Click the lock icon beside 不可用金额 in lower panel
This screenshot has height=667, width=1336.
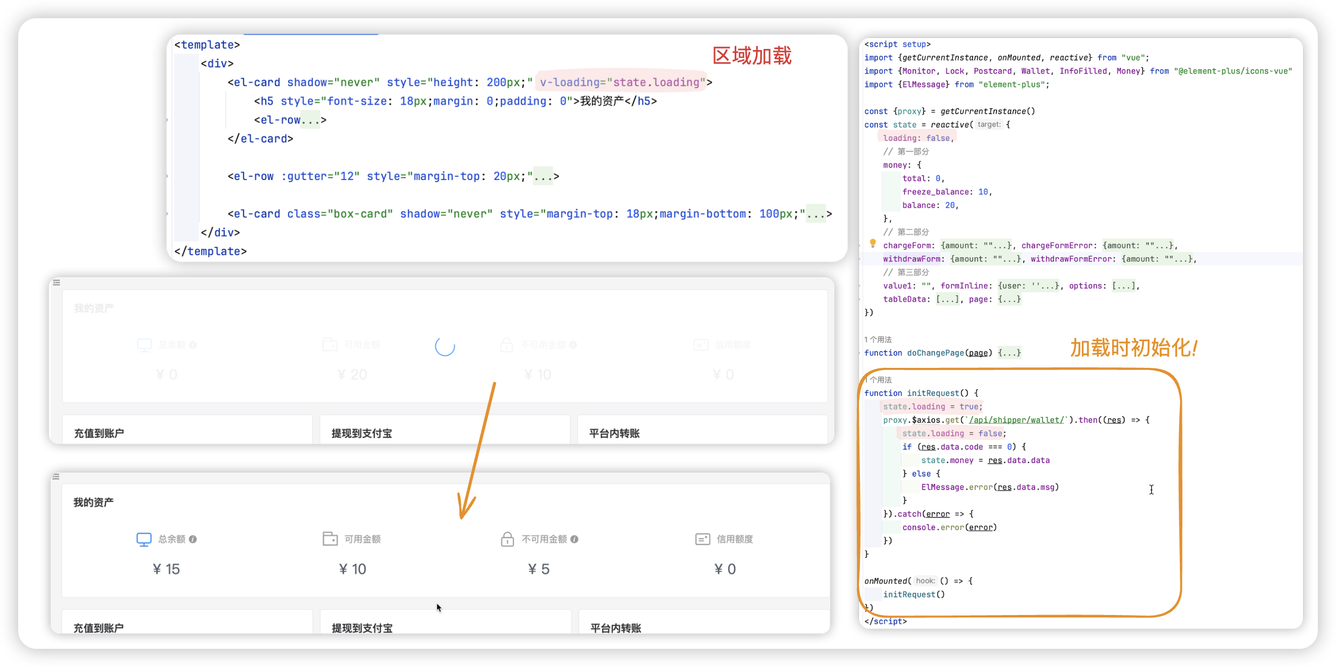tap(507, 539)
